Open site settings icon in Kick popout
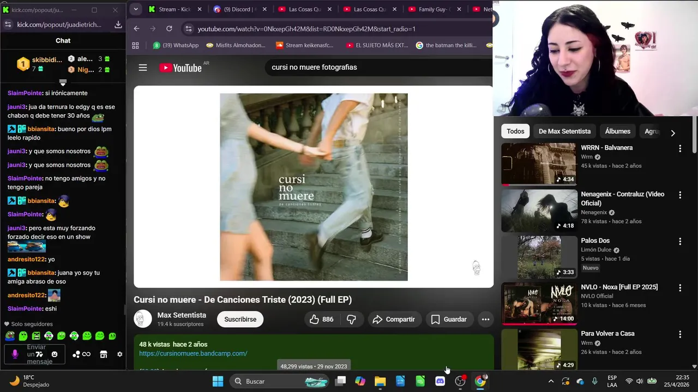698x392 pixels. coord(8,24)
